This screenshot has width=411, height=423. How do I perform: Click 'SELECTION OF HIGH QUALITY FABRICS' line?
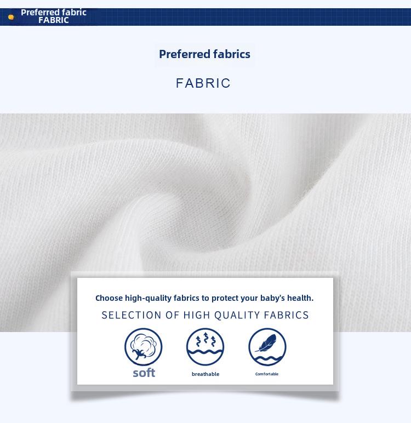tap(205, 315)
